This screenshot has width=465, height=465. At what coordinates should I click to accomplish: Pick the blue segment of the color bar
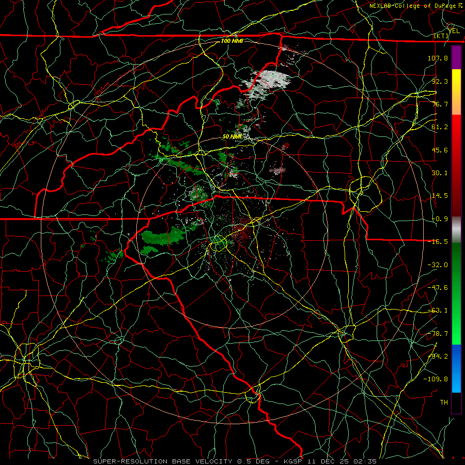[x=456, y=368]
